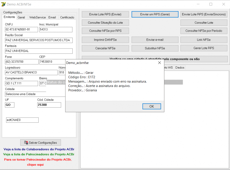
Task: Open the Dados tab
Action: 180,68
